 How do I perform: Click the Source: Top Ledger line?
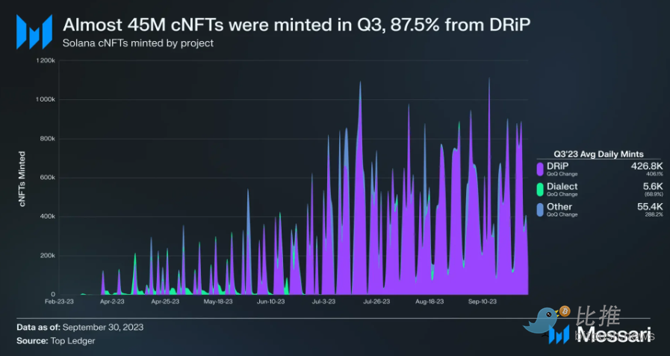point(55,341)
